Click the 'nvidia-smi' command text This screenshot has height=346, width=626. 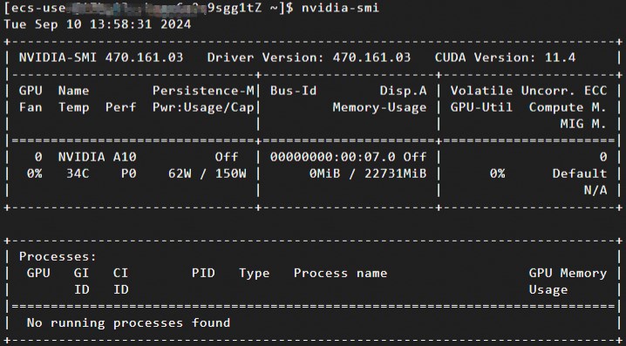pyautogui.click(x=340, y=8)
